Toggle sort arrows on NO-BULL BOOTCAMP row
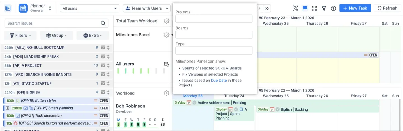The width and height of the screenshot is (403, 131). click(108, 48)
